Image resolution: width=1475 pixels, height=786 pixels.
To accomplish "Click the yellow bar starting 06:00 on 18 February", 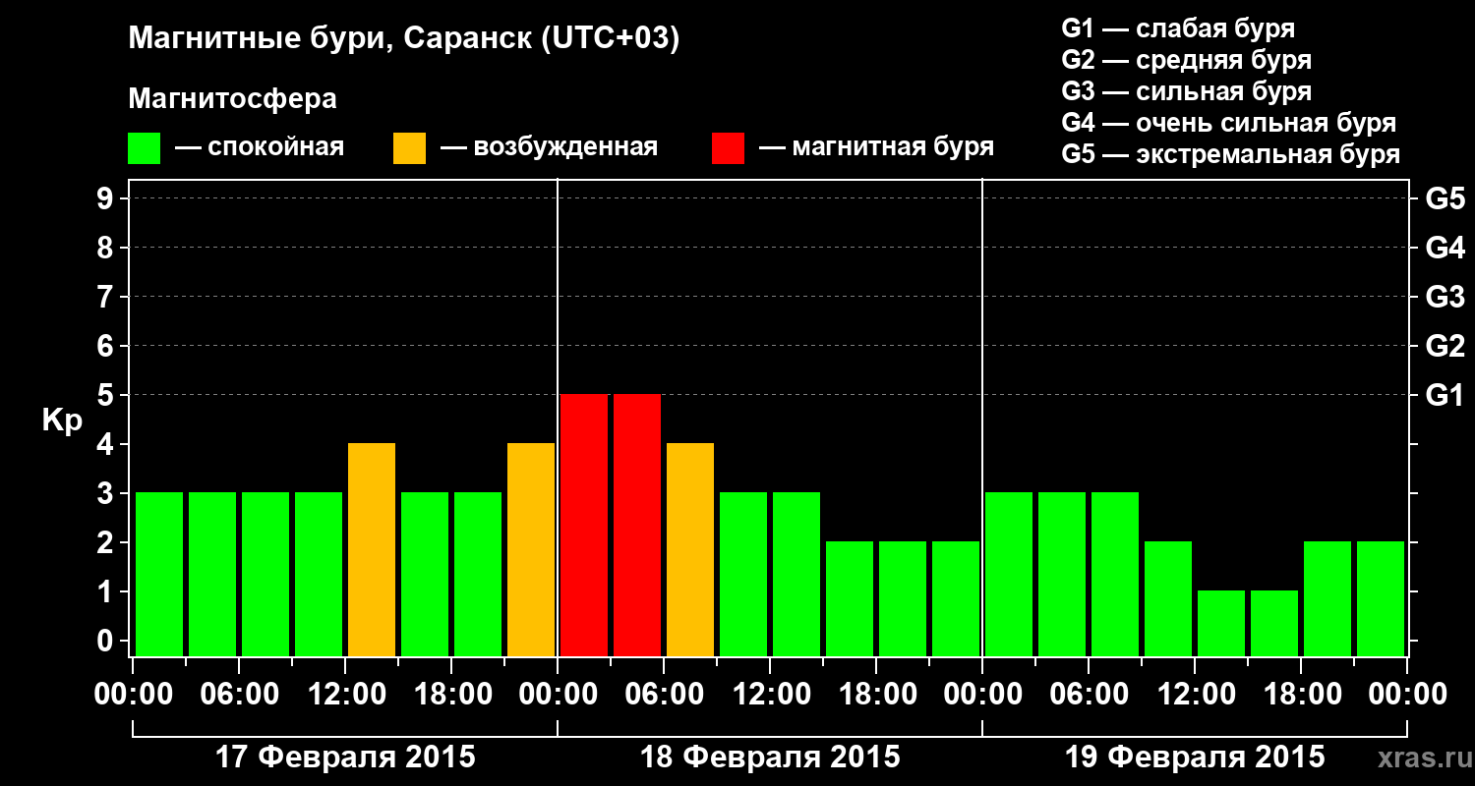I will coord(690,549).
